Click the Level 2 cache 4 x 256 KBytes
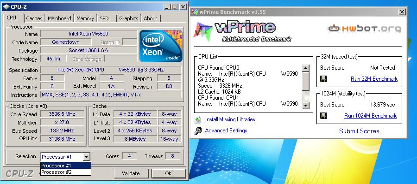Image resolution: width=417 pixels, height=184 pixels. click(x=135, y=131)
